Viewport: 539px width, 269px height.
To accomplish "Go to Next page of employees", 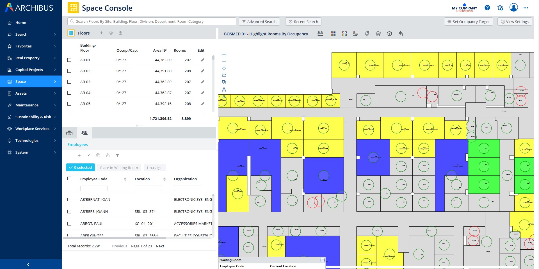I will (x=160, y=246).
